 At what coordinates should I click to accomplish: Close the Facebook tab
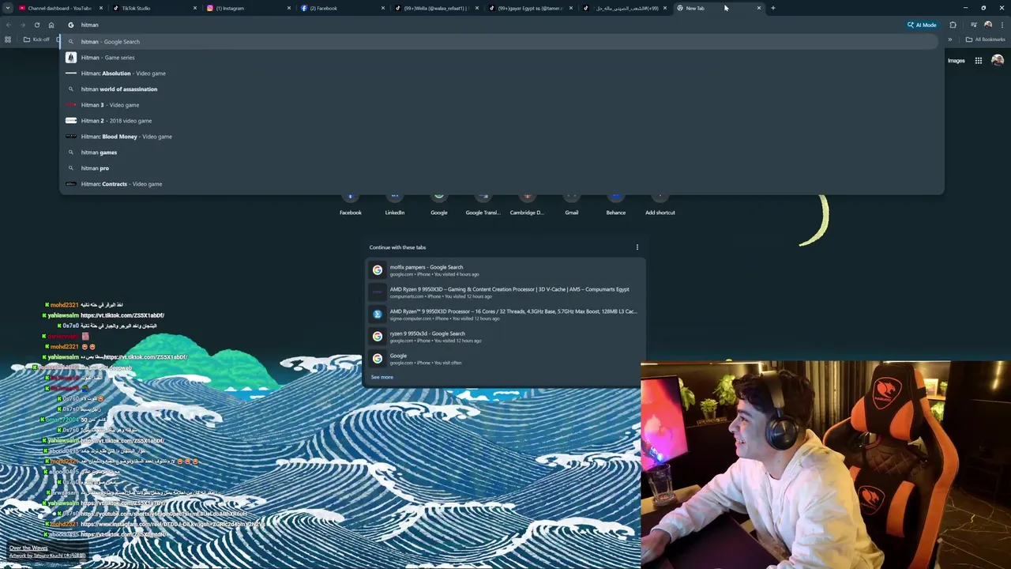(x=383, y=8)
